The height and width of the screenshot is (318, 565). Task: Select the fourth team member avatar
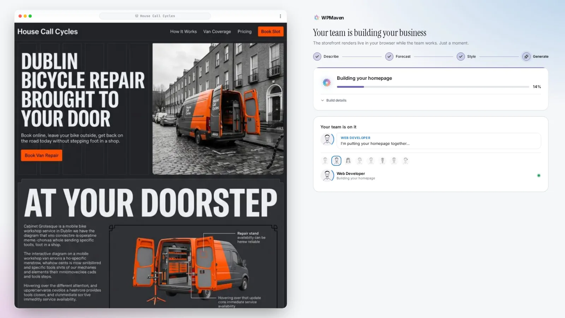[359, 161]
